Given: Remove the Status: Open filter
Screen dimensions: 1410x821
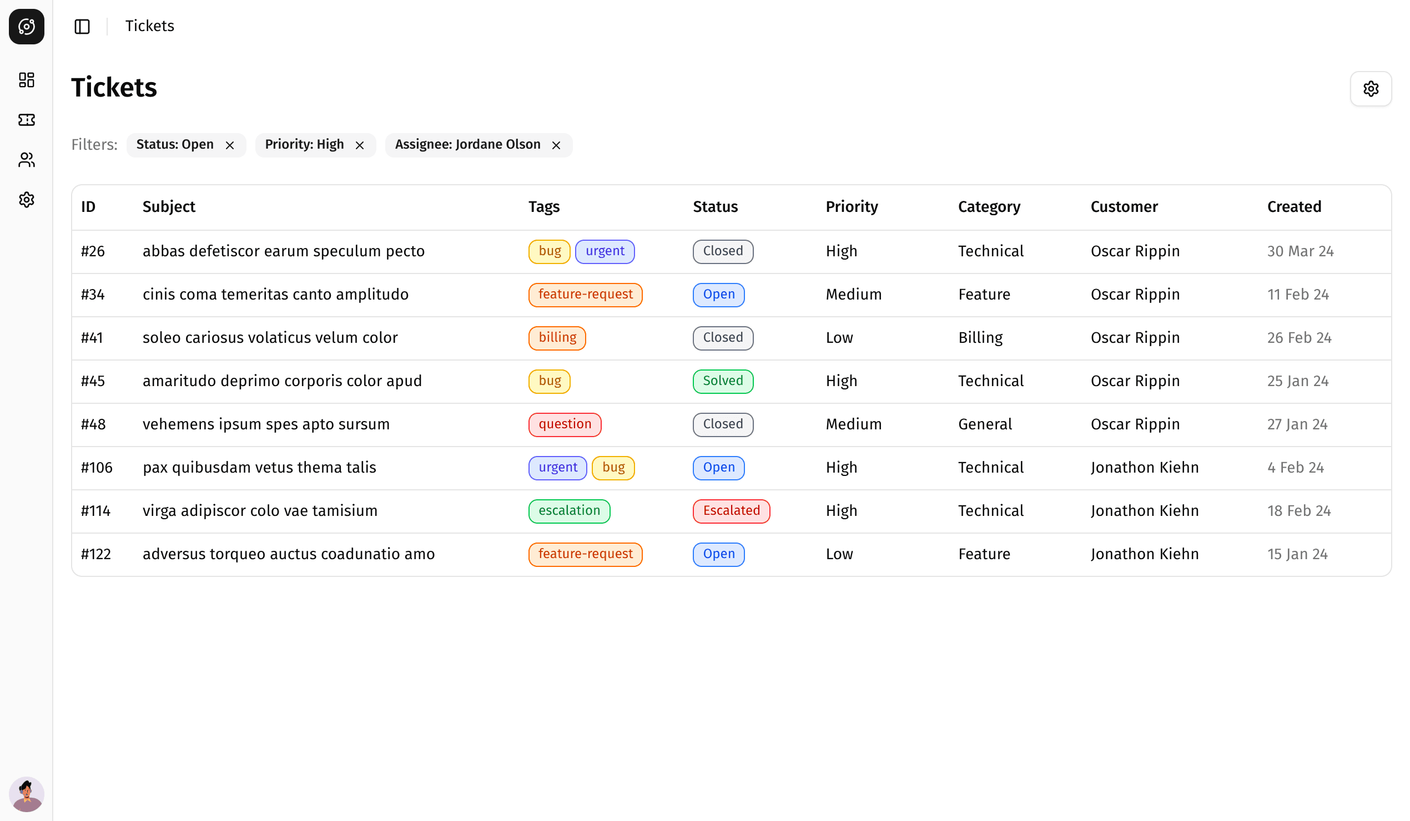Looking at the screenshot, I should (x=230, y=145).
